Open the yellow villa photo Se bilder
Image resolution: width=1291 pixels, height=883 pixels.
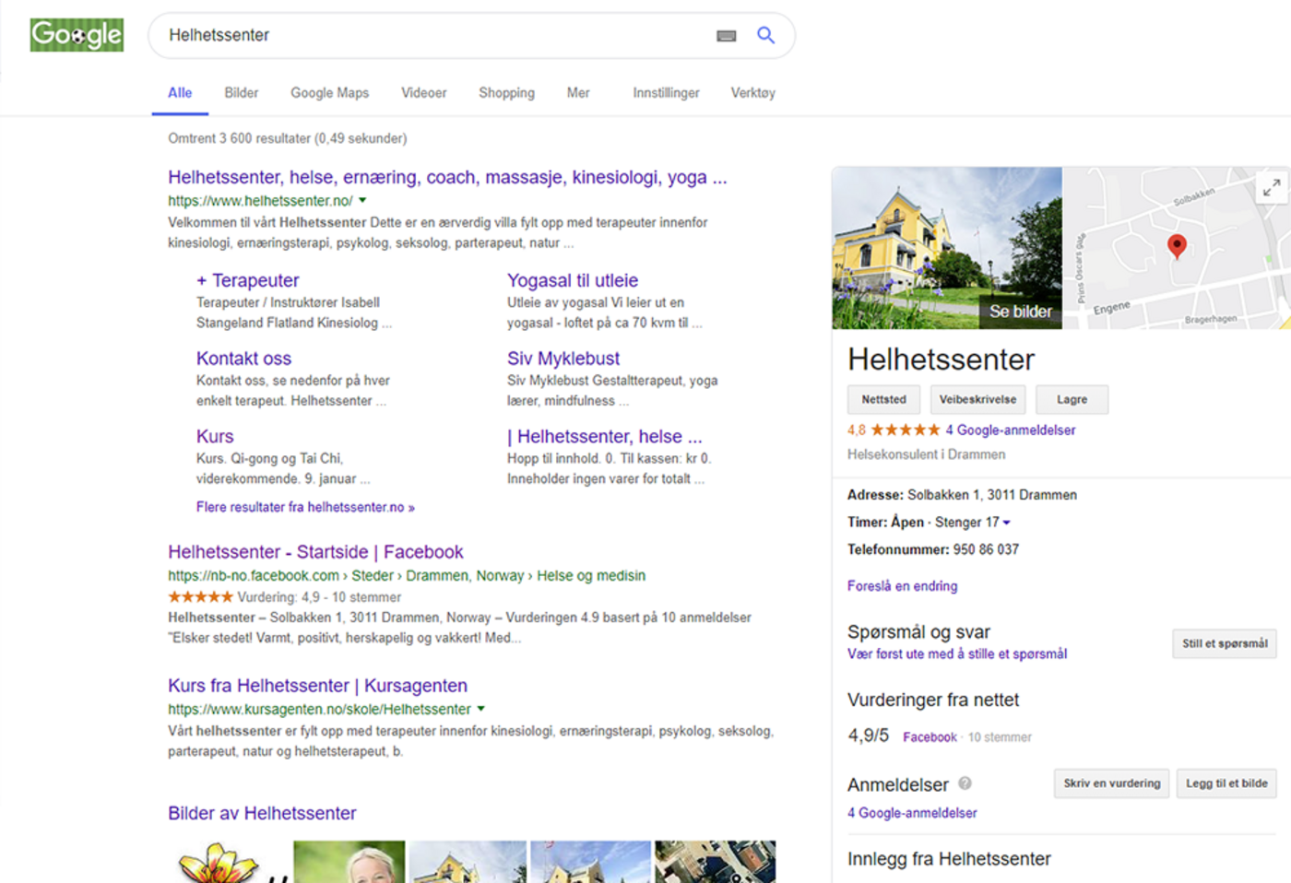pyautogui.click(x=946, y=248)
